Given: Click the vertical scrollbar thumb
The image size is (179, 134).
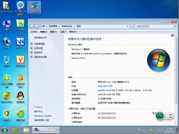Looking at the screenshot, I should tap(176, 70).
